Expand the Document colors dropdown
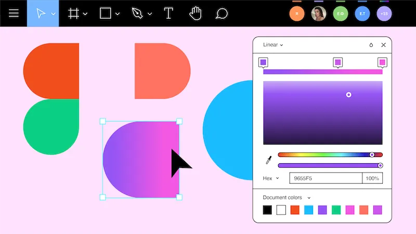The width and height of the screenshot is (416, 234). pos(287,198)
